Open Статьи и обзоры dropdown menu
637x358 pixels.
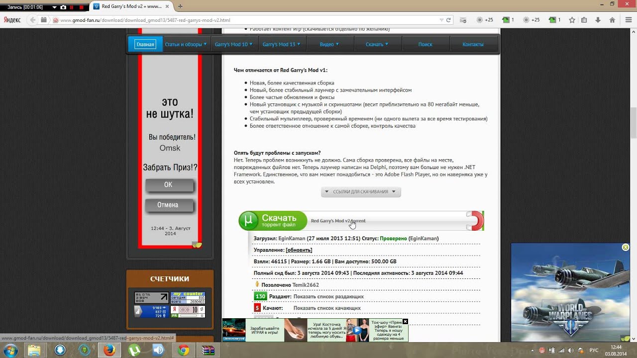(186, 44)
